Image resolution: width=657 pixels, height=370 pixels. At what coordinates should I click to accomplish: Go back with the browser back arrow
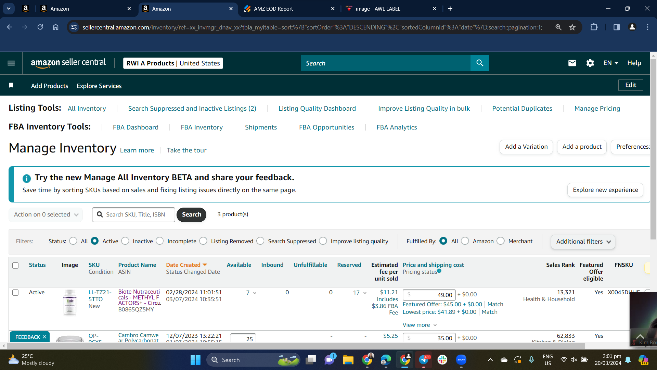click(x=9, y=27)
